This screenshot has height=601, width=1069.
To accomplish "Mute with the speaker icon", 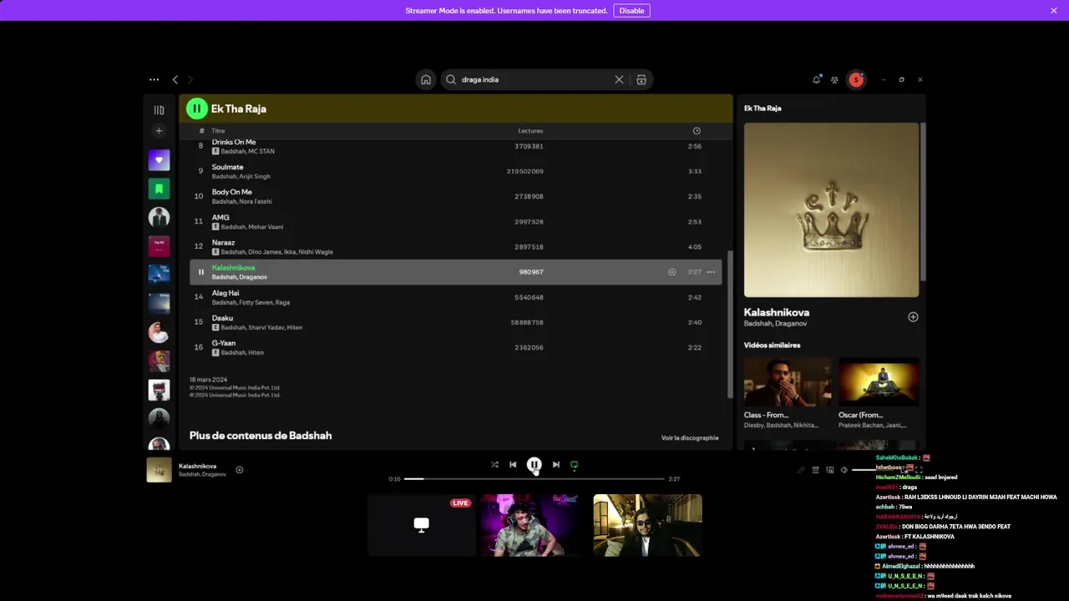I will [844, 470].
